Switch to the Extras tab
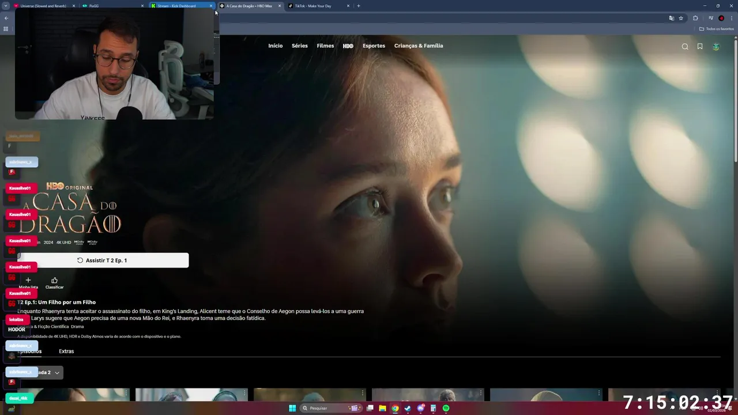 point(66,351)
